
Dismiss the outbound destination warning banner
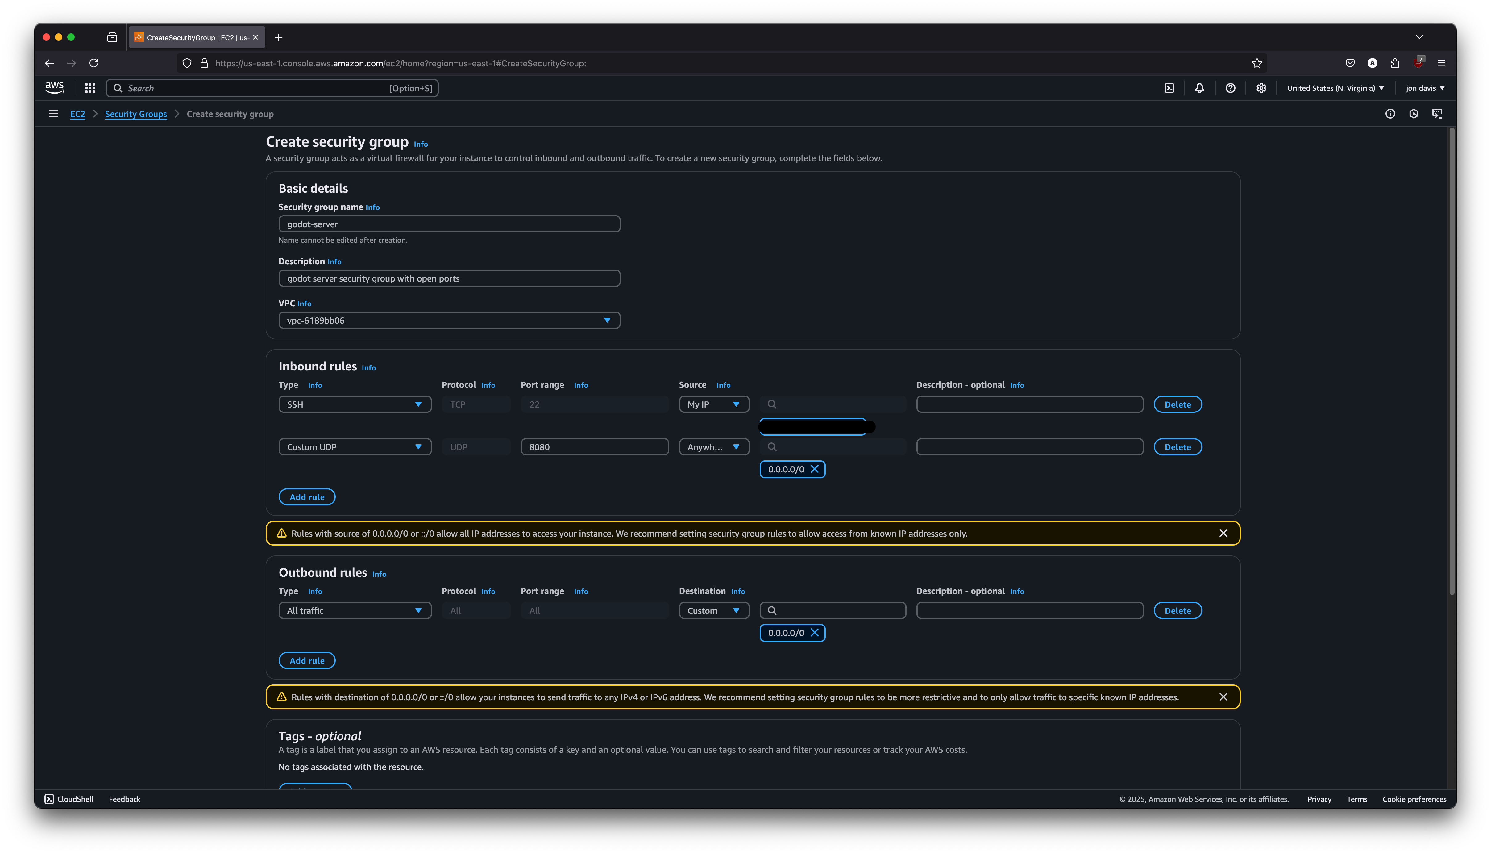click(1223, 697)
